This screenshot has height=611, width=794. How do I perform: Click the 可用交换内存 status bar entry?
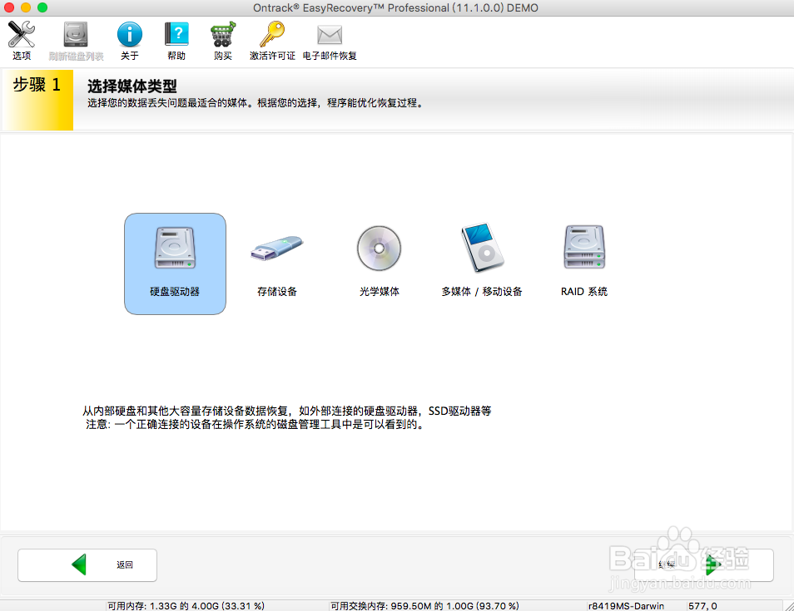point(424,605)
